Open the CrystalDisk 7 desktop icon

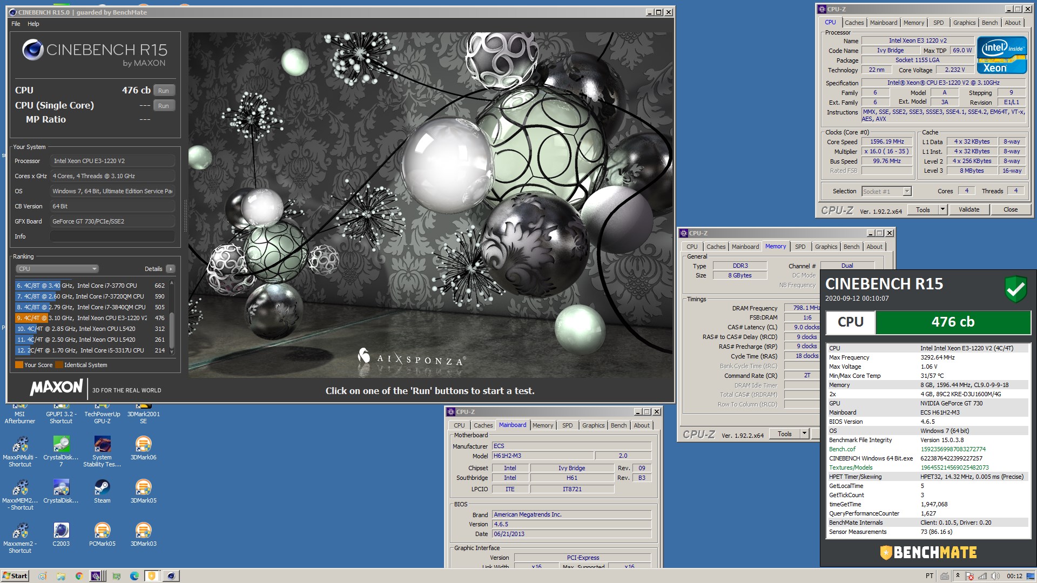[61, 452]
